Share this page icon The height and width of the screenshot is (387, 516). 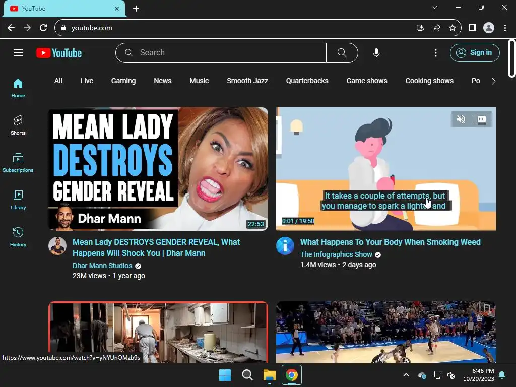point(436,28)
